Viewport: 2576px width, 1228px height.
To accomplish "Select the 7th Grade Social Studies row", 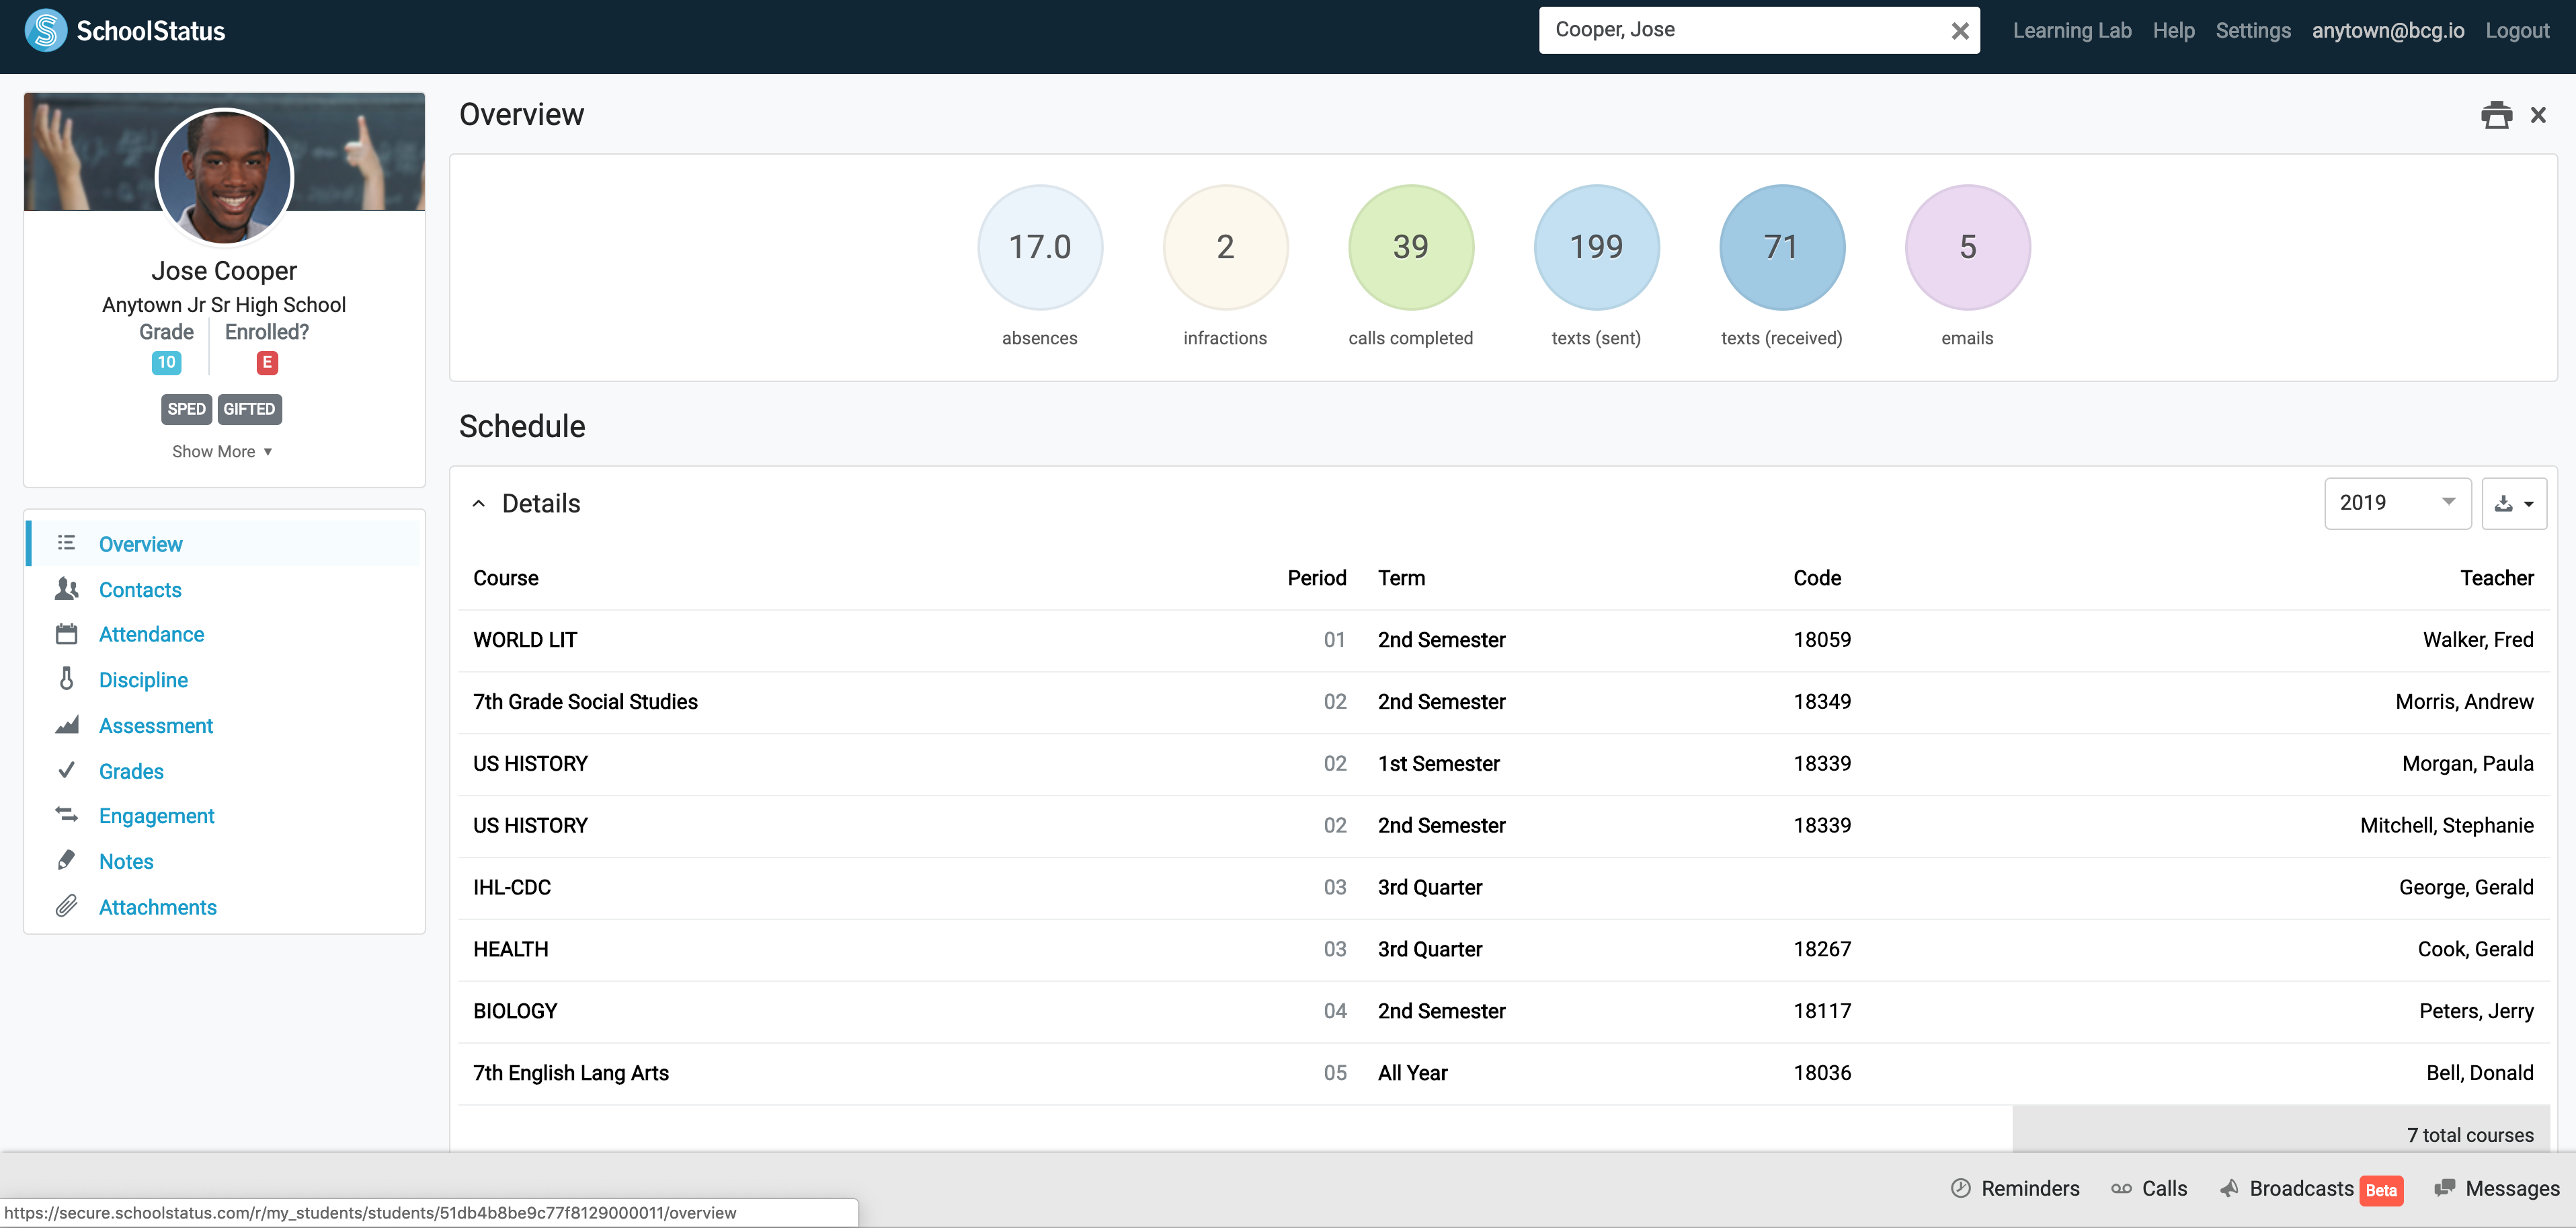I will pos(1503,701).
